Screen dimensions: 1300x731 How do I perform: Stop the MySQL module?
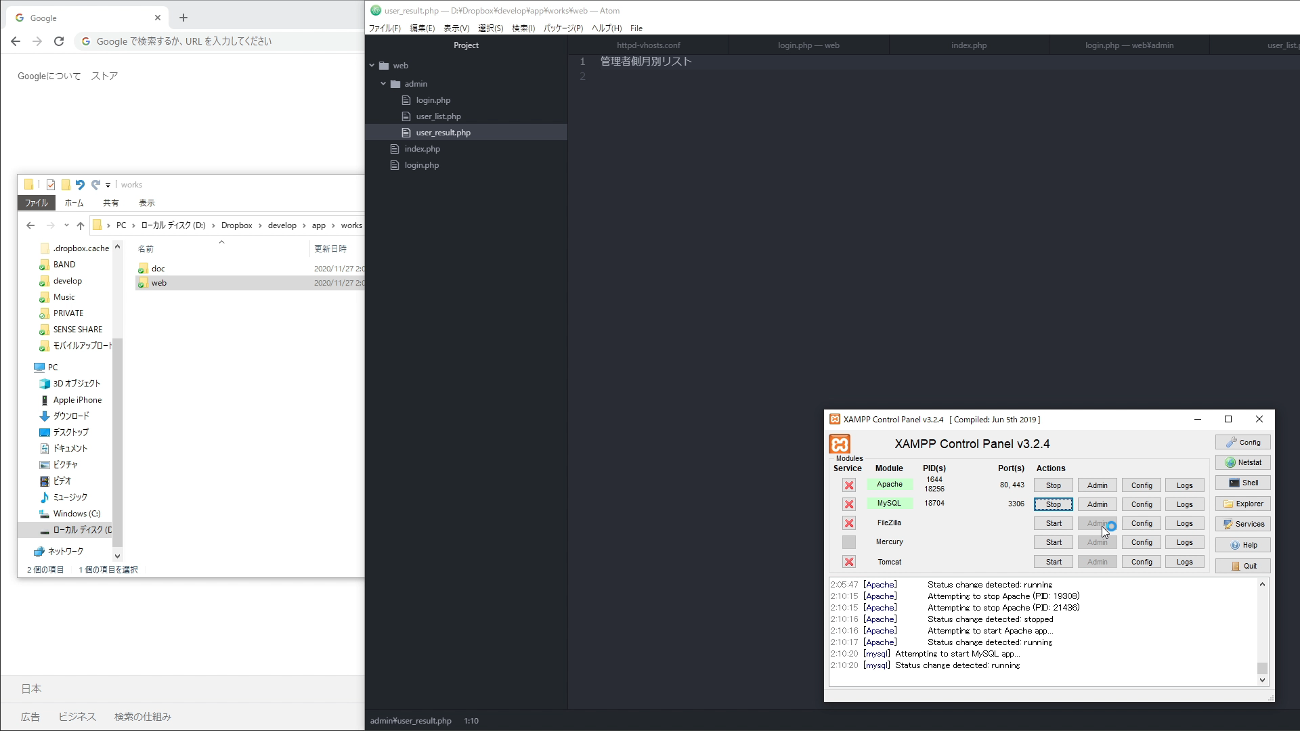coord(1054,504)
